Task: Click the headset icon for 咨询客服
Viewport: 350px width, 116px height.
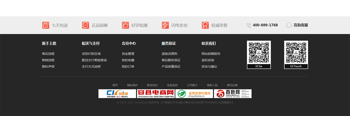Action: (x=289, y=25)
